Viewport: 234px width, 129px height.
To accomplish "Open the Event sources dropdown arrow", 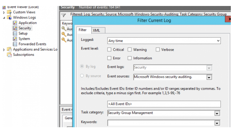I will click(x=209, y=77).
